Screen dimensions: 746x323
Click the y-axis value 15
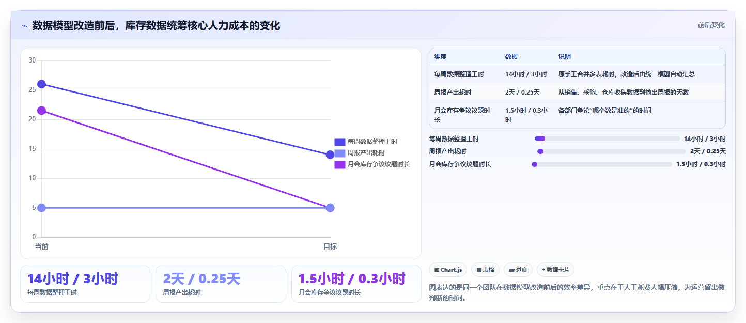32,149
